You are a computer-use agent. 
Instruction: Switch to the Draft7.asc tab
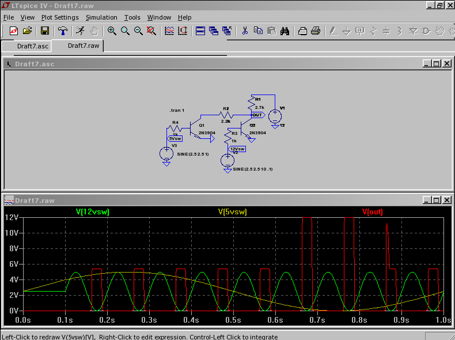pos(33,46)
